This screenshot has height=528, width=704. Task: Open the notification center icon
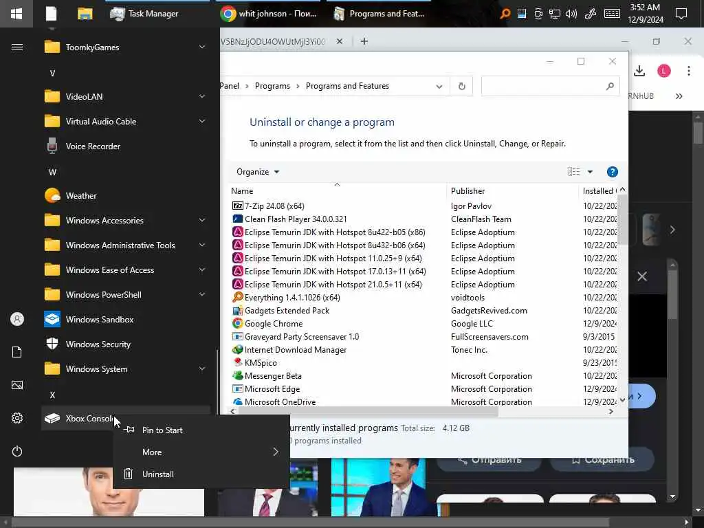681,14
